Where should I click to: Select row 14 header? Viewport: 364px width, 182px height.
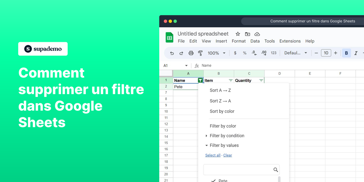(x=166, y=136)
